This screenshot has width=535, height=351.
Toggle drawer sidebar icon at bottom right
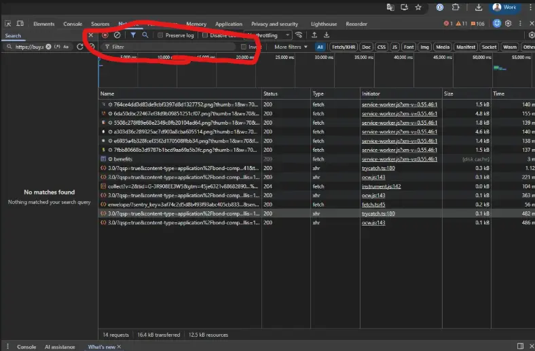pos(520,346)
